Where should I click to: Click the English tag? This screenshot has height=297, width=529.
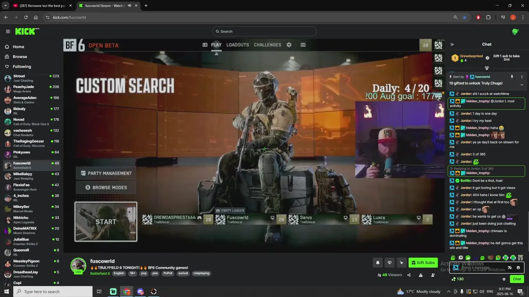[119, 273]
